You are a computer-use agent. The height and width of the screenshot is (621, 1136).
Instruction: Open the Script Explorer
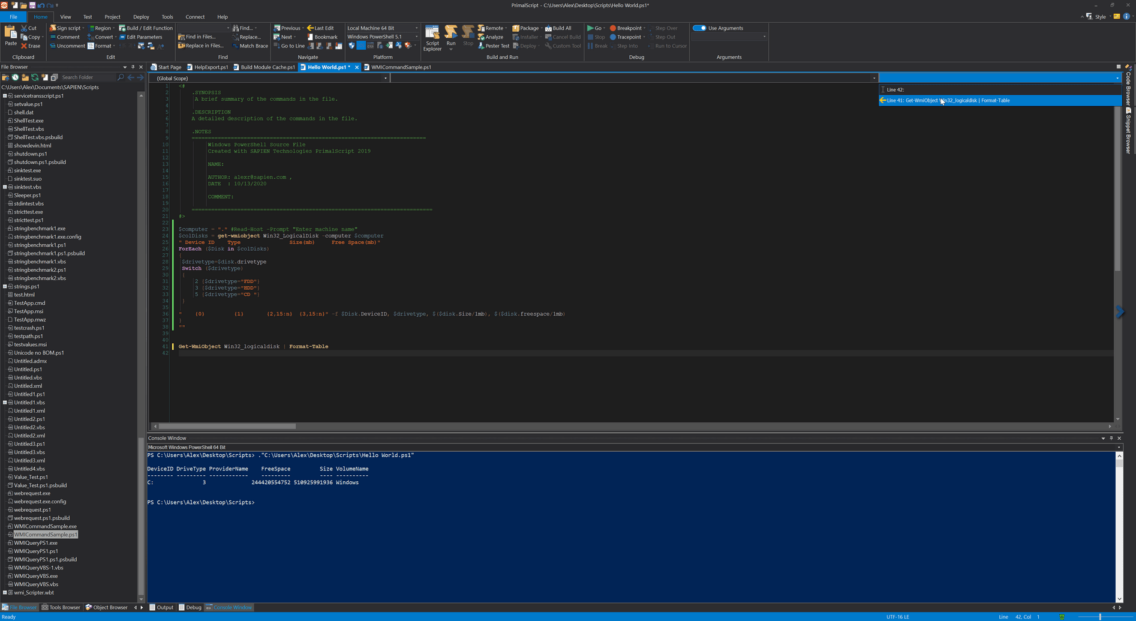click(x=432, y=37)
